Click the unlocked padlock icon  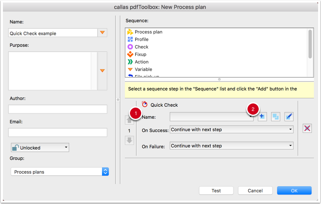[15, 147]
